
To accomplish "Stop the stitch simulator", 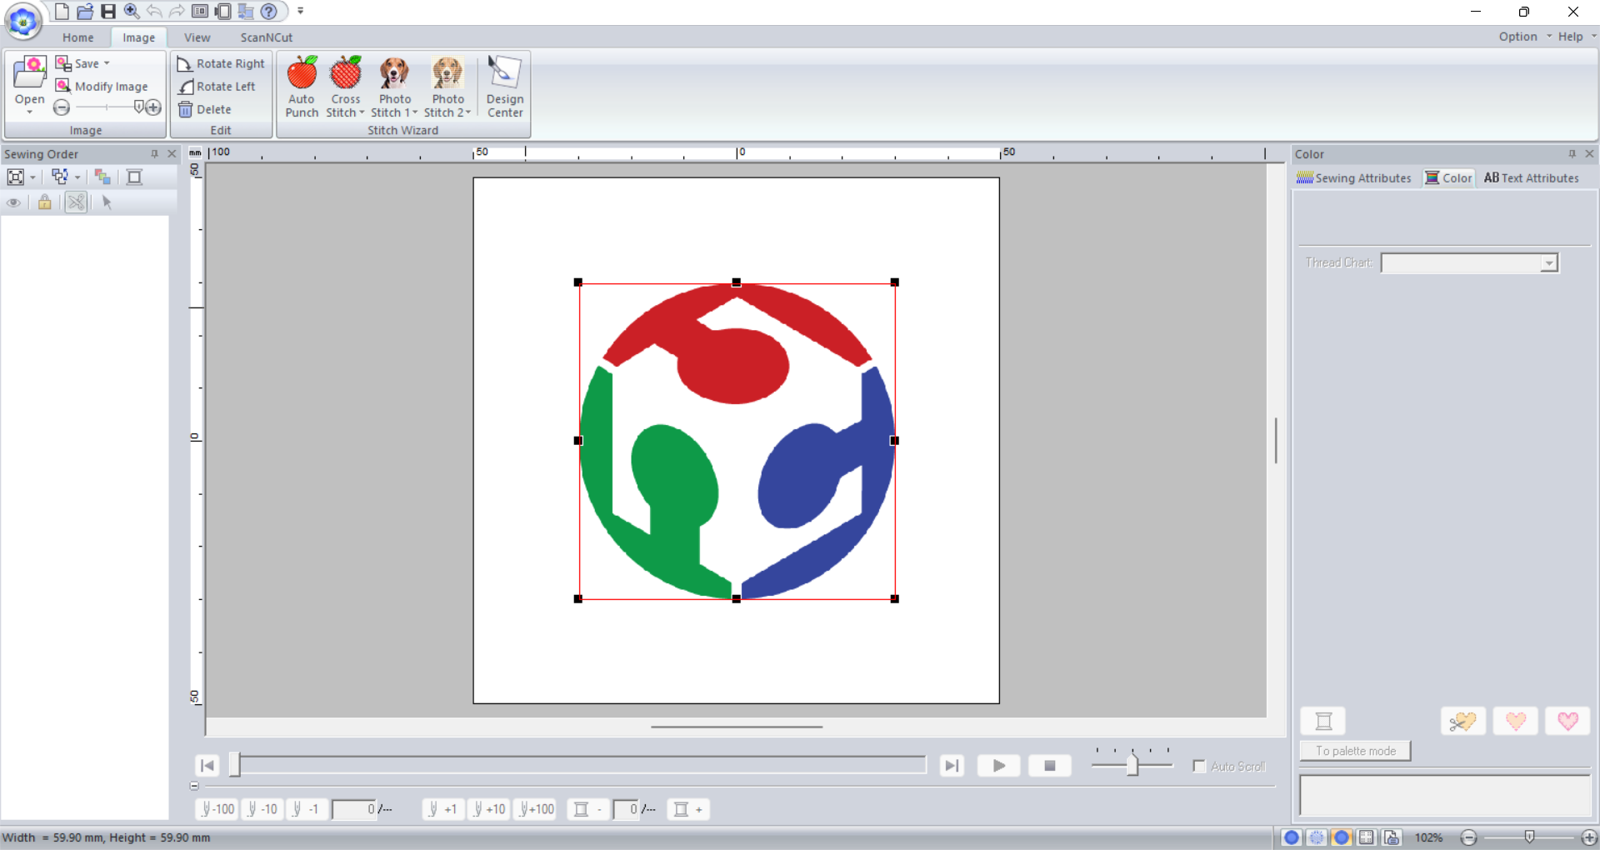I will tap(1050, 766).
